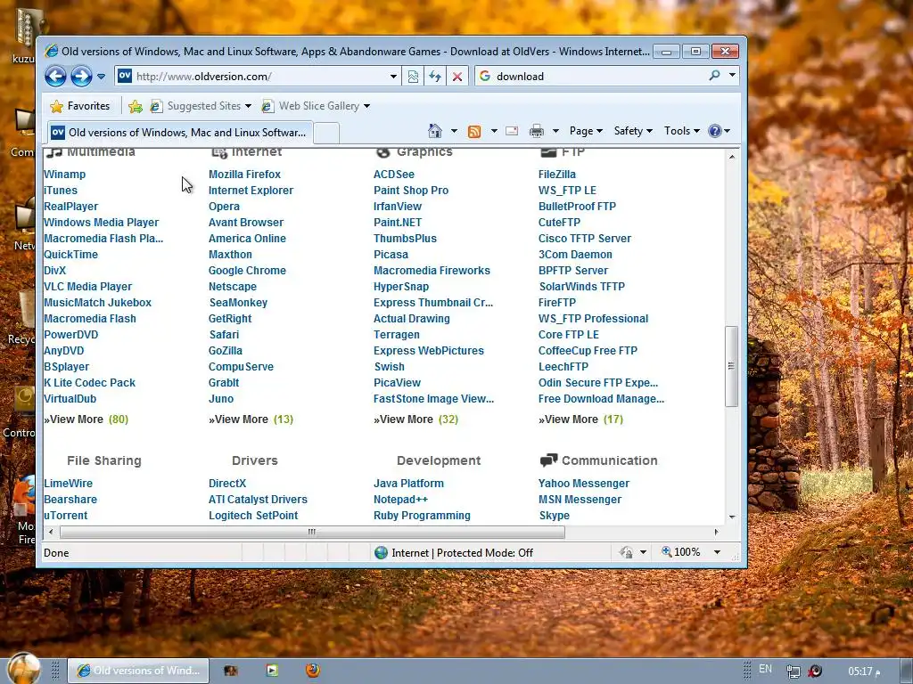Click View More (32) under Graphics
The image size is (913, 684).
(415, 419)
